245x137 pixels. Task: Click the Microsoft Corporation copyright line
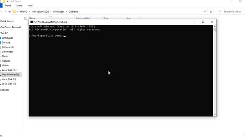pyautogui.click(x=65, y=30)
